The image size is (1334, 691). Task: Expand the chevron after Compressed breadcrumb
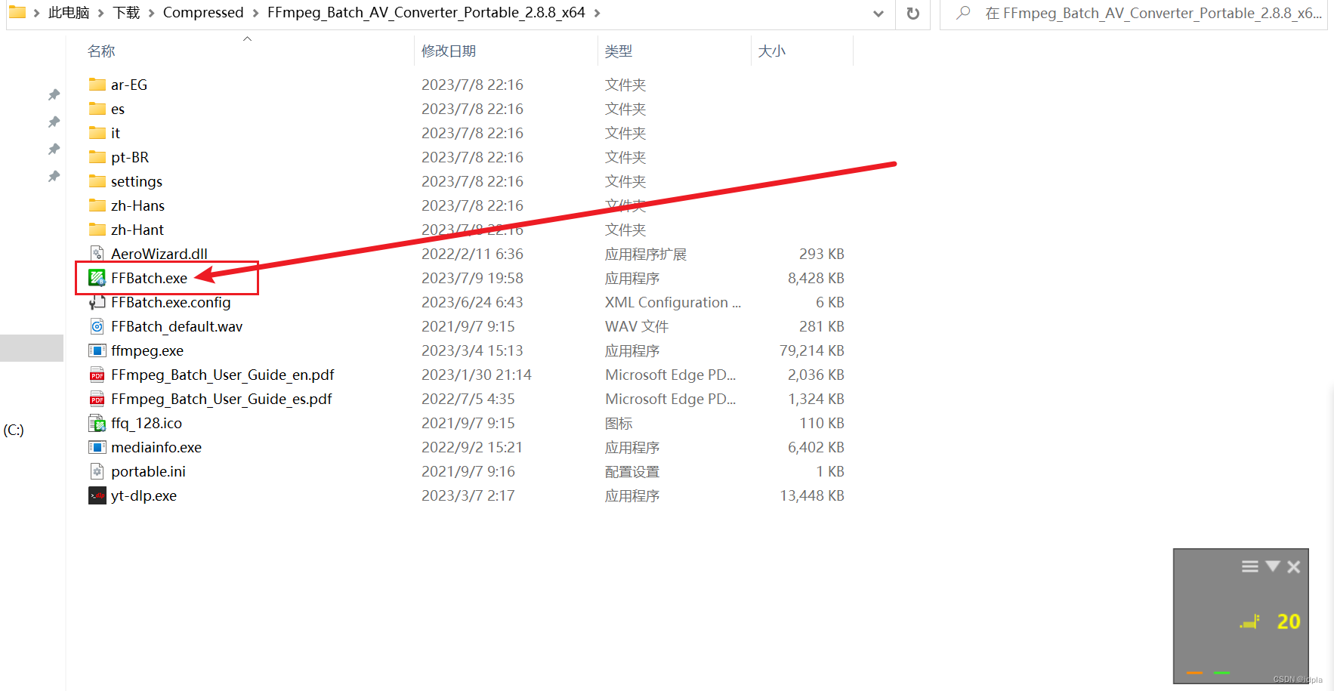point(255,14)
